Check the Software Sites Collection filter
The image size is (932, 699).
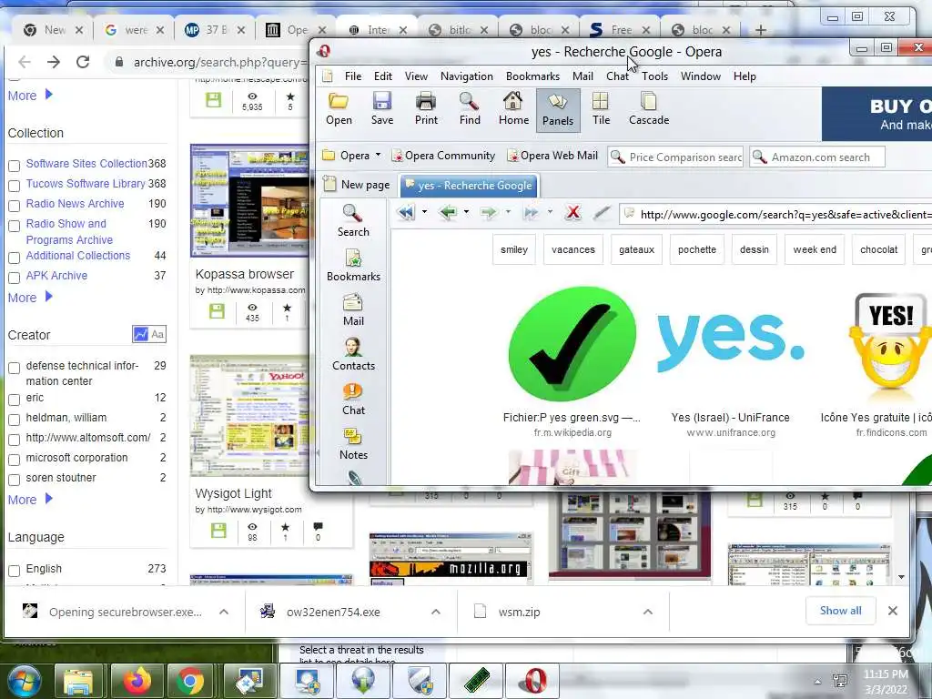[x=15, y=166]
